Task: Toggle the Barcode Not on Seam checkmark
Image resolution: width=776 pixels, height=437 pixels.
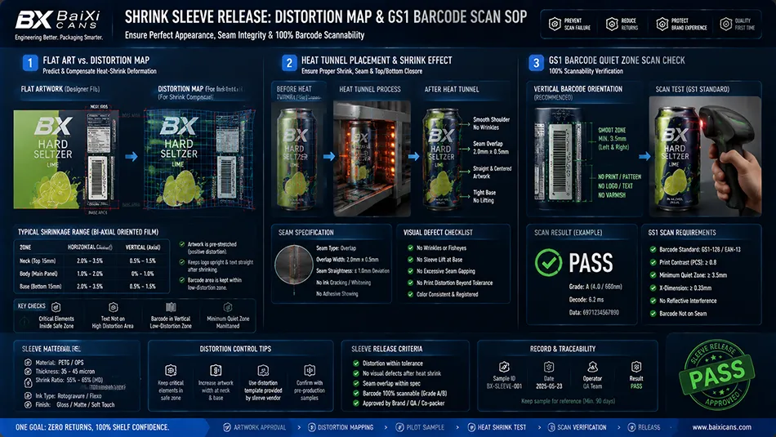Action: (x=653, y=314)
